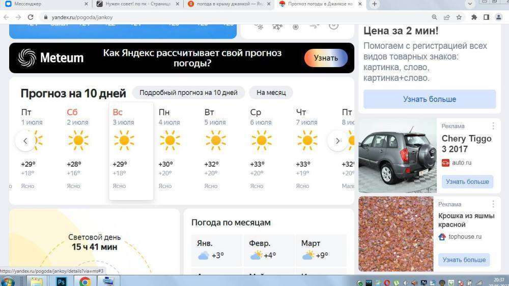Open the Сб 2 июля forecast card
This screenshot has width=509, height=286.
(86, 151)
